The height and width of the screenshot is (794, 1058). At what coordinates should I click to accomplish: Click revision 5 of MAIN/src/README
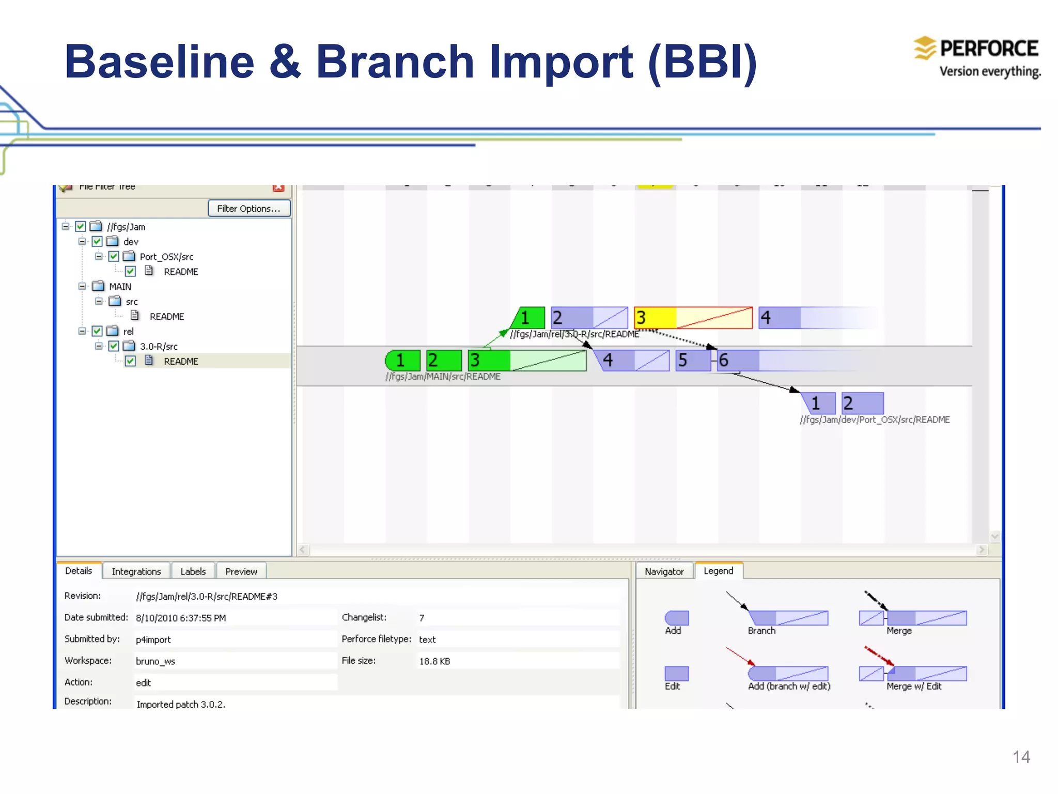coord(694,360)
